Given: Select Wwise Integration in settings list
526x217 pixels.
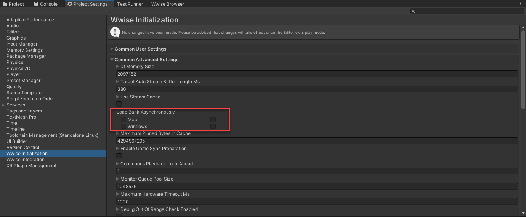Looking at the screenshot, I should pyautogui.click(x=26, y=160).
